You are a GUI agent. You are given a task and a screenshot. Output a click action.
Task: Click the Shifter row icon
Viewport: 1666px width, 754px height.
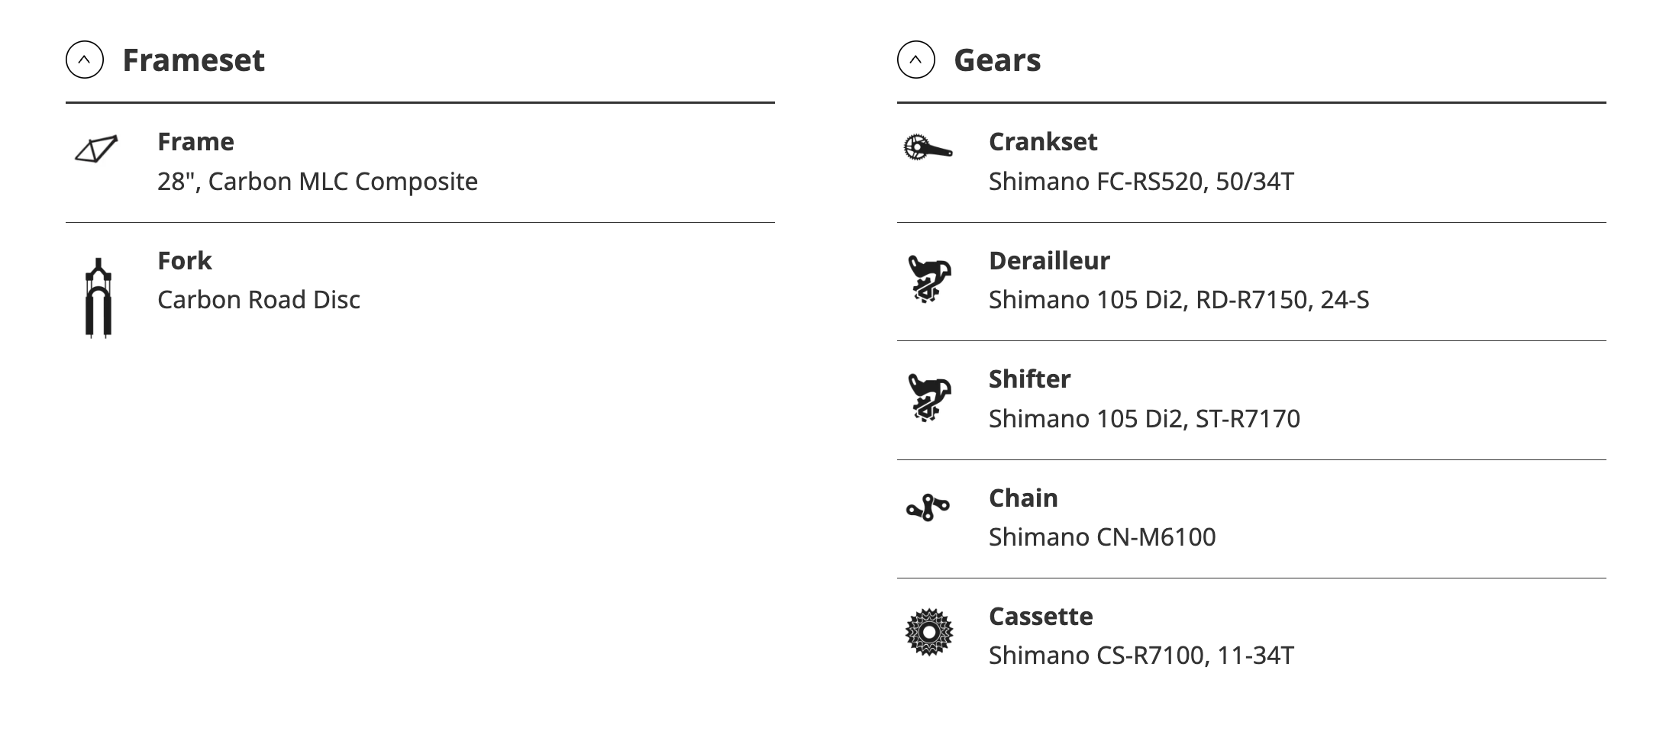928,398
